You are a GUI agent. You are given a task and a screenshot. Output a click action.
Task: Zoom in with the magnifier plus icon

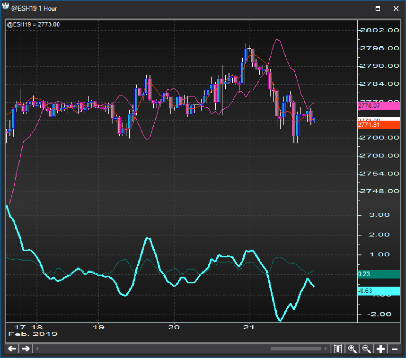pyautogui.click(x=352, y=349)
